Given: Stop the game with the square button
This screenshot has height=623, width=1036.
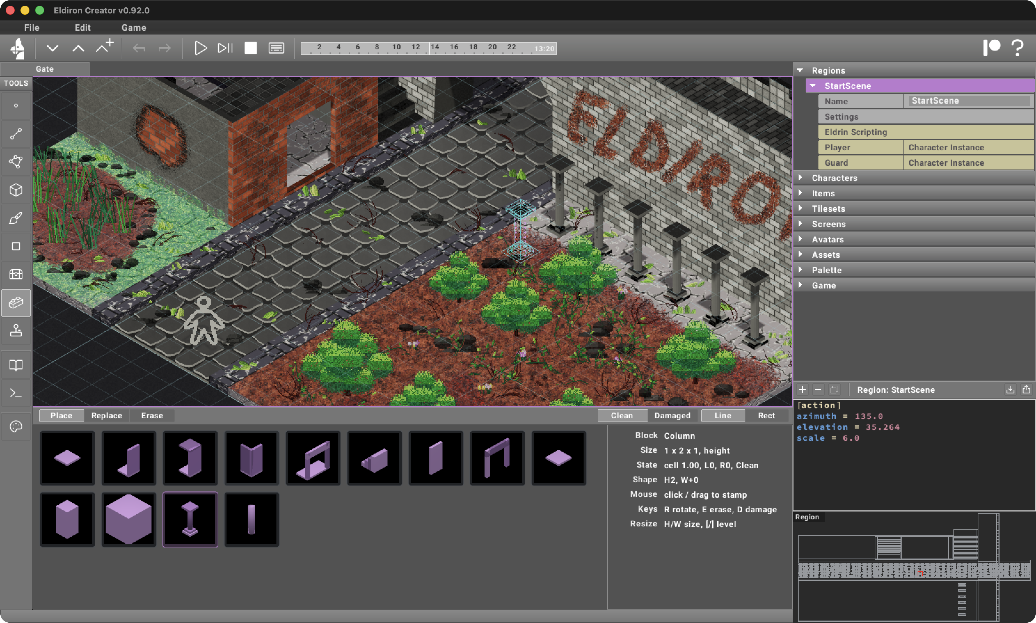Looking at the screenshot, I should pyautogui.click(x=251, y=48).
